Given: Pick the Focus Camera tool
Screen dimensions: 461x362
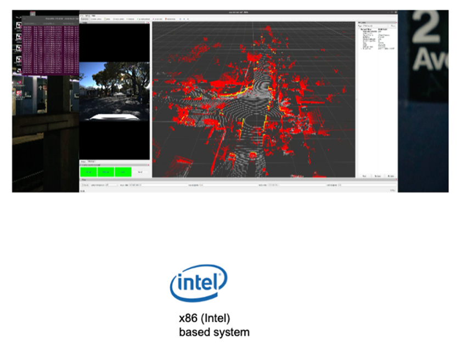Looking at the screenshot, I should tap(119, 19).
